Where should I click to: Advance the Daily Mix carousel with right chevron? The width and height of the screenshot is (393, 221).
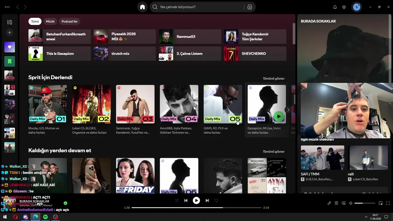click(x=288, y=110)
